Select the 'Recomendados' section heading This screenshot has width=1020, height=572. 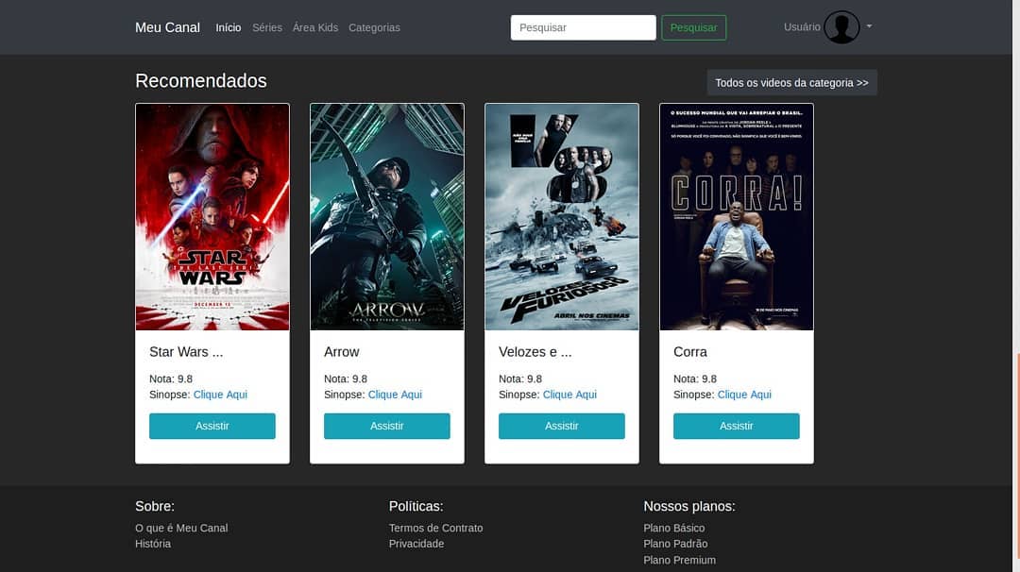201,80
